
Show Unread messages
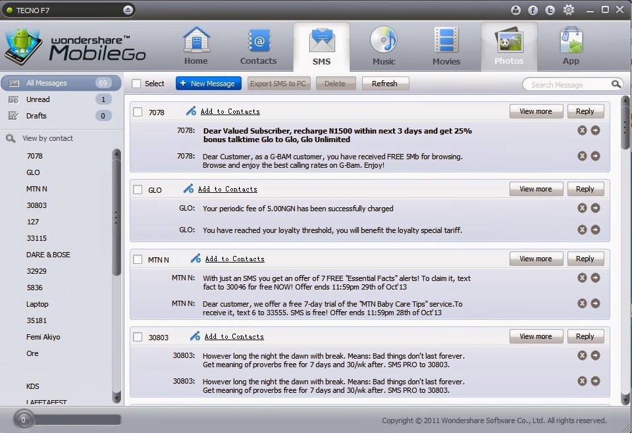click(x=61, y=99)
